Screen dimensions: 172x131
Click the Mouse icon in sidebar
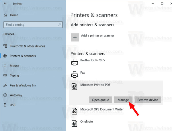coord(5,66)
